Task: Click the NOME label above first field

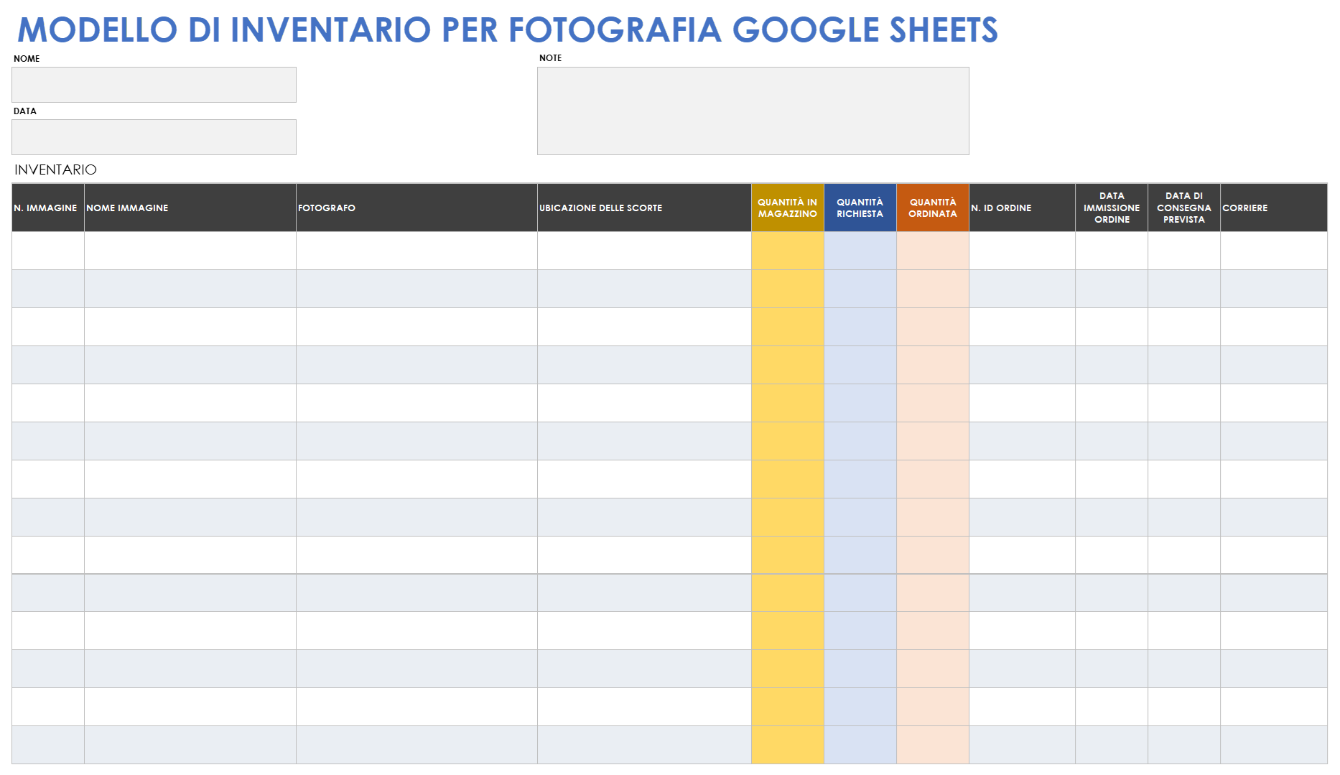Action: 27,59
